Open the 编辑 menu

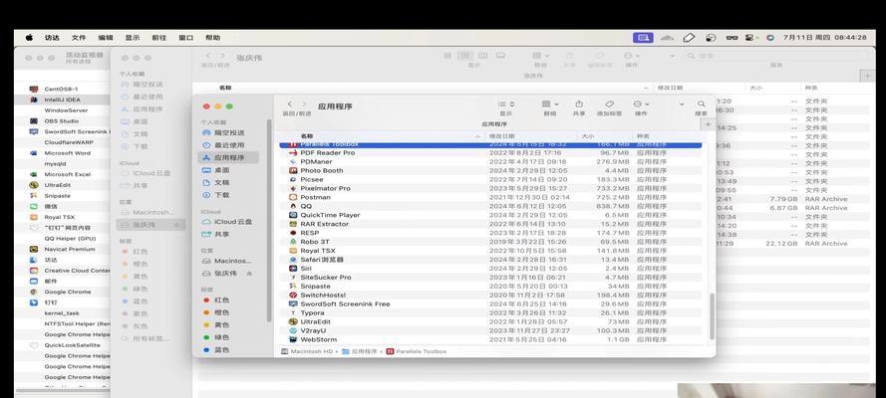(x=106, y=38)
